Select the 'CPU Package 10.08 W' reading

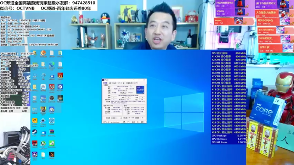click(x=229, y=136)
